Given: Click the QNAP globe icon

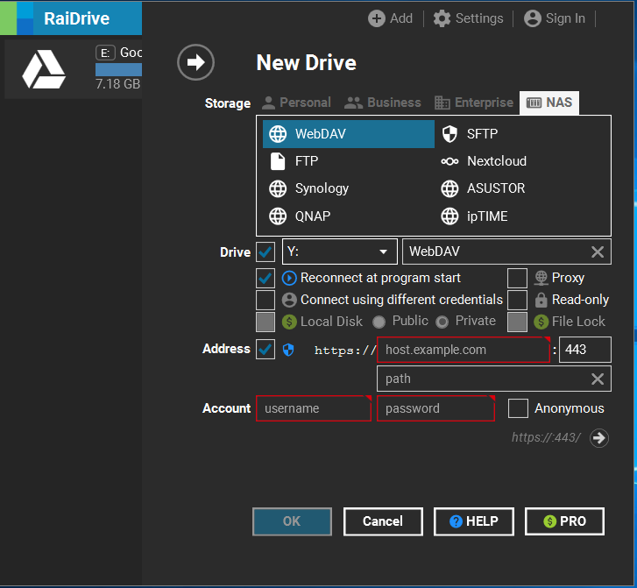Looking at the screenshot, I should click(x=278, y=216).
